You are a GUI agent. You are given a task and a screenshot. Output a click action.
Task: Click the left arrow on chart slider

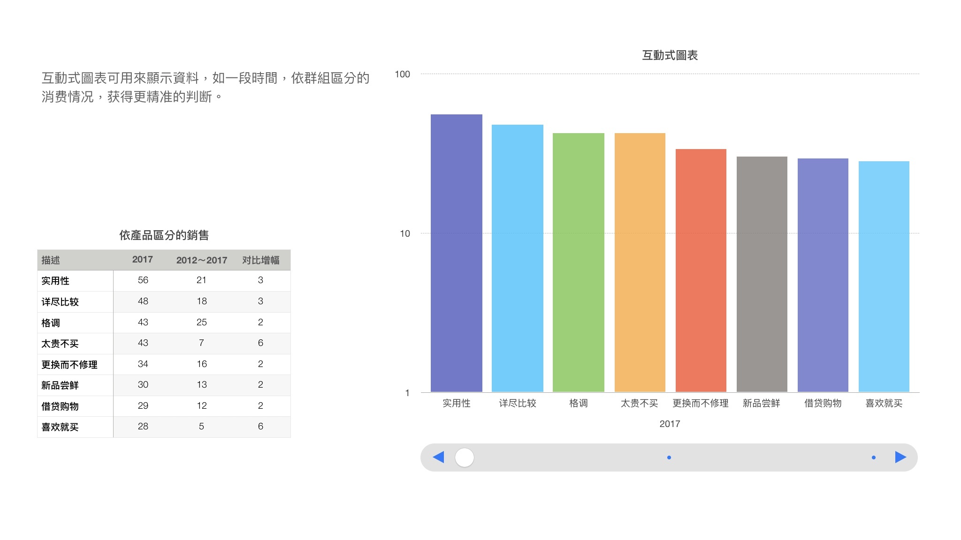(439, 457)
